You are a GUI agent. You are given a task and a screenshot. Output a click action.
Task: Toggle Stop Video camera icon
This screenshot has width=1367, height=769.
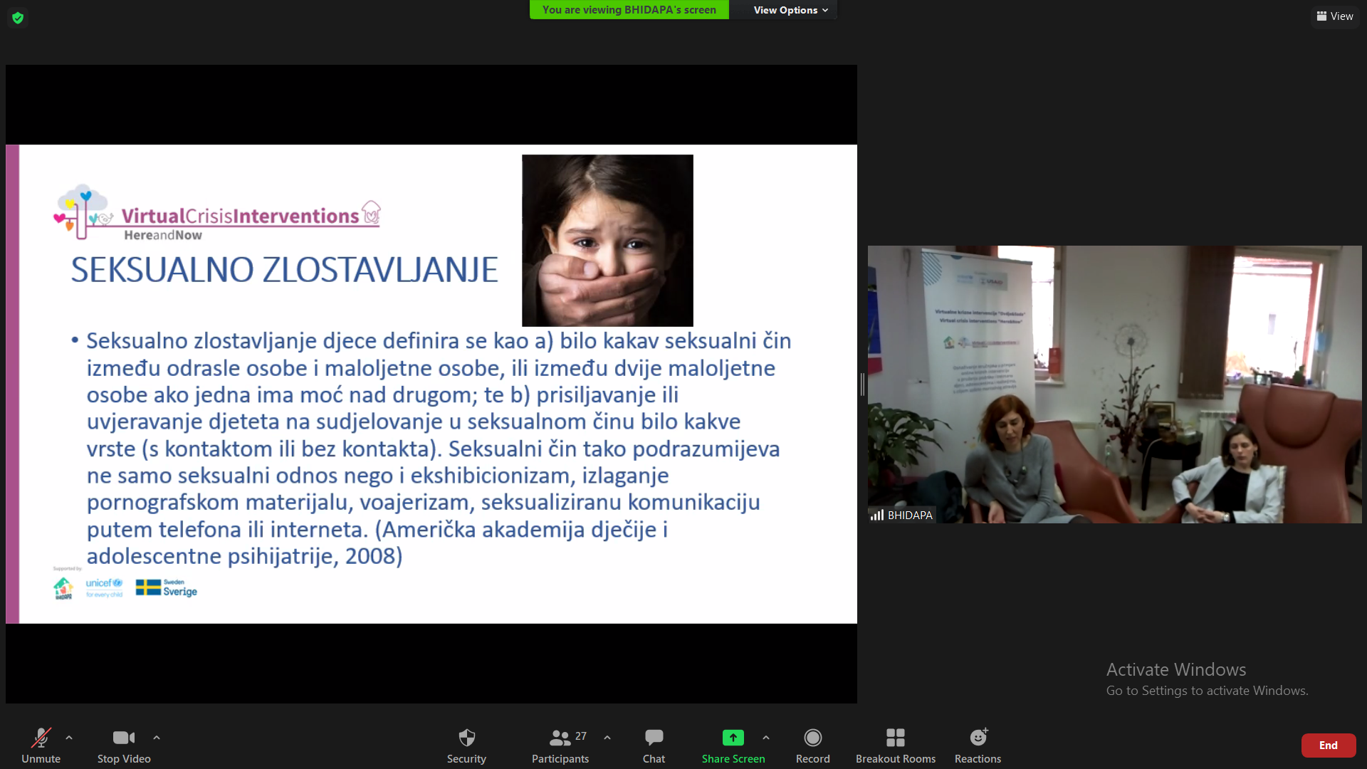[123, 738]
